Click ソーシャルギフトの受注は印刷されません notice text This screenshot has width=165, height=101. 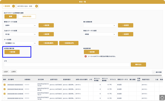pos(101,56)
